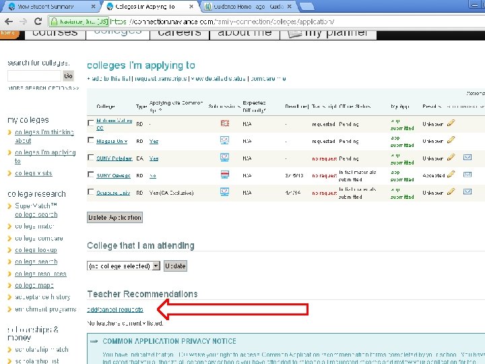Screen dimensions: 485x364
Task: Open the 'no college selected' dropdown
Action: [123, 266]
